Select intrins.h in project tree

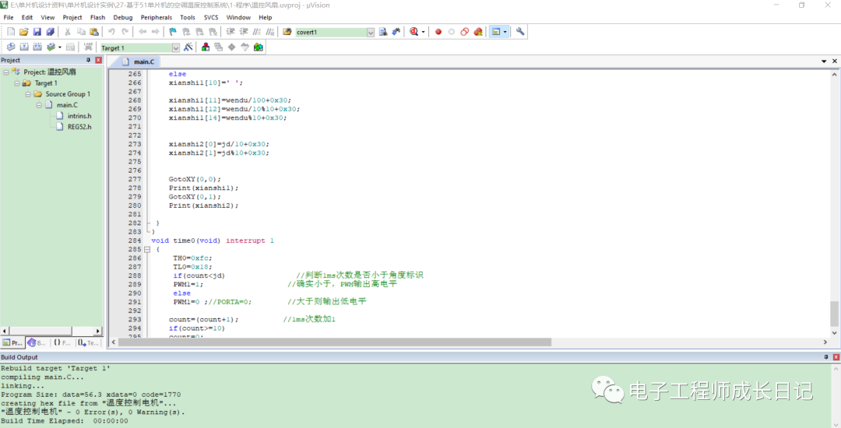pos(79,115)
